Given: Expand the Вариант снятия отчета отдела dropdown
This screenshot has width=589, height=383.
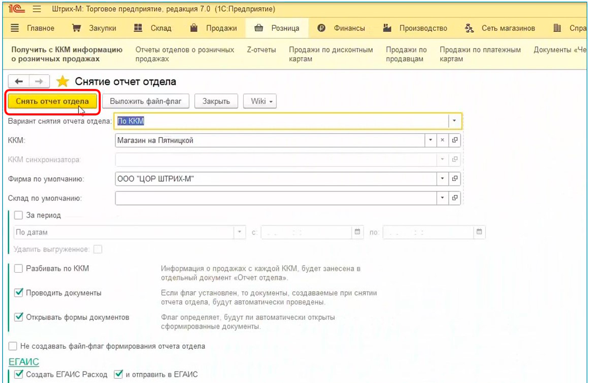Looking at the screenshot, I should [454, 121].
